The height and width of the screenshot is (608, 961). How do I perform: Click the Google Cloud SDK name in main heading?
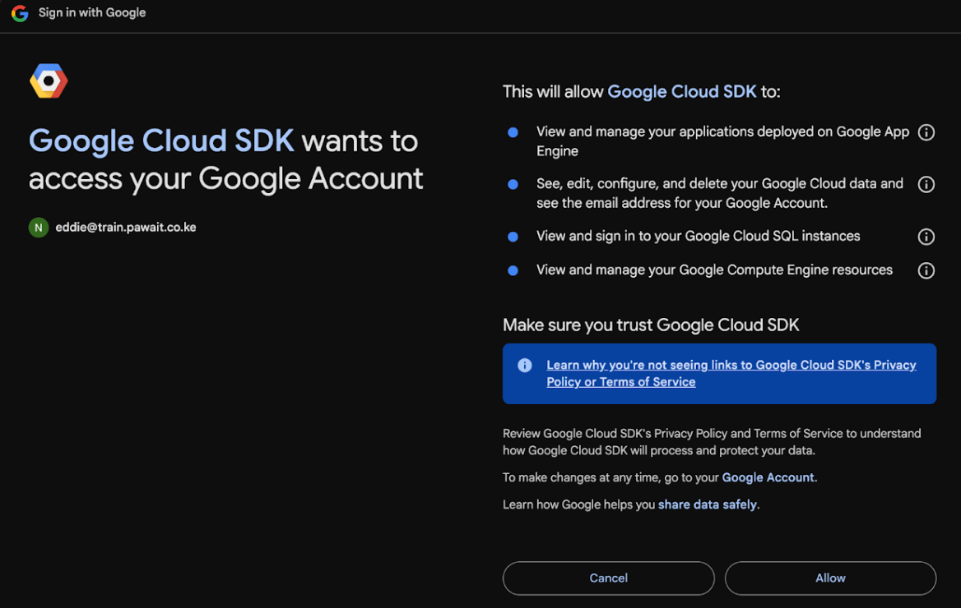pos(161,141)
